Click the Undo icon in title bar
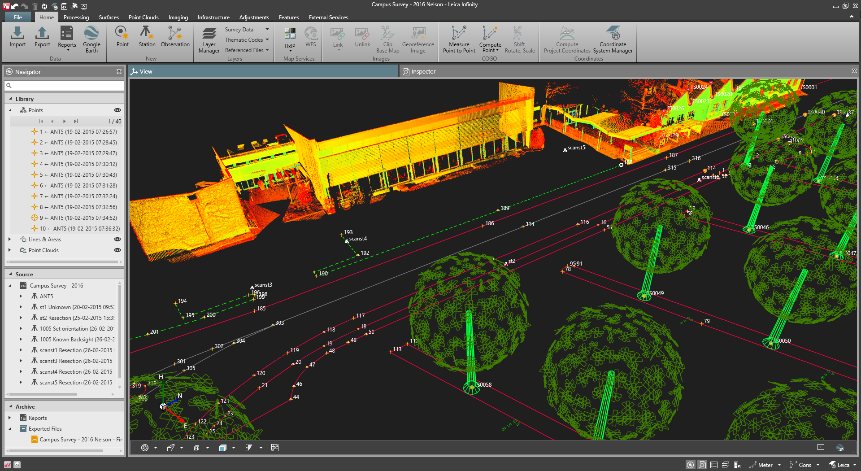This screenshot has height=471, width=861. [x=15, y=6]
